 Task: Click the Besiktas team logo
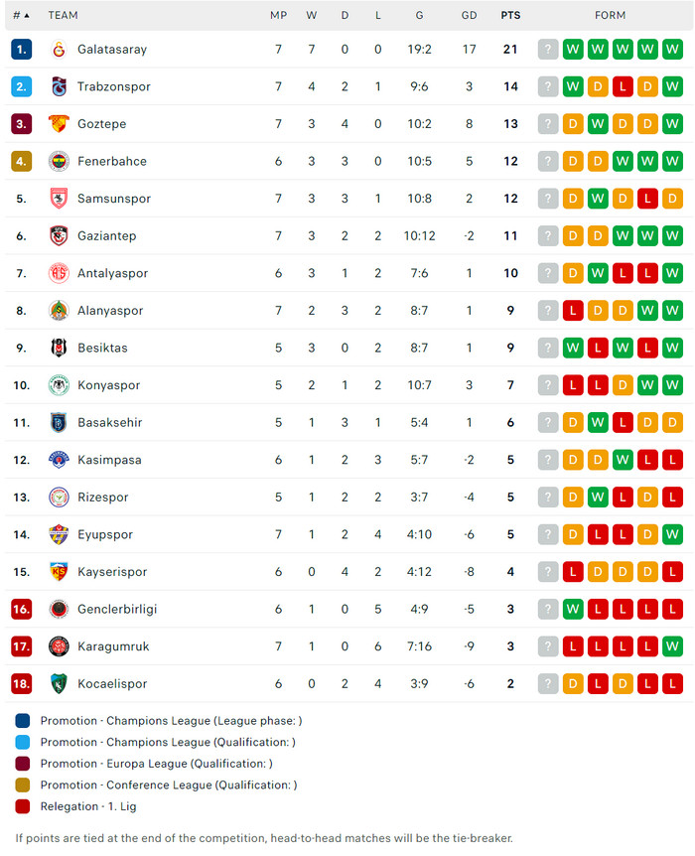[59, 348]
